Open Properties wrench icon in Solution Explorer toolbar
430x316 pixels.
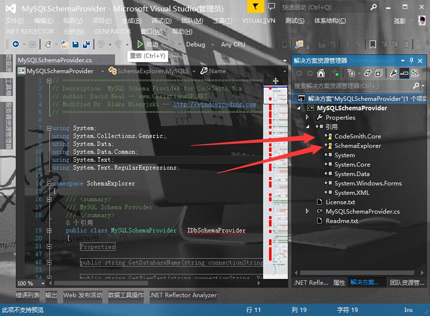point(393,73)
